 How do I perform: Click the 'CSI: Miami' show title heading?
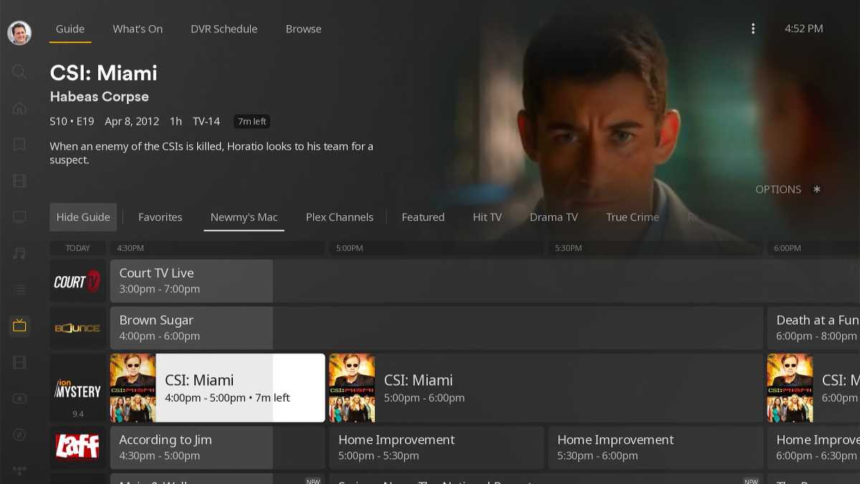point(103,73)
